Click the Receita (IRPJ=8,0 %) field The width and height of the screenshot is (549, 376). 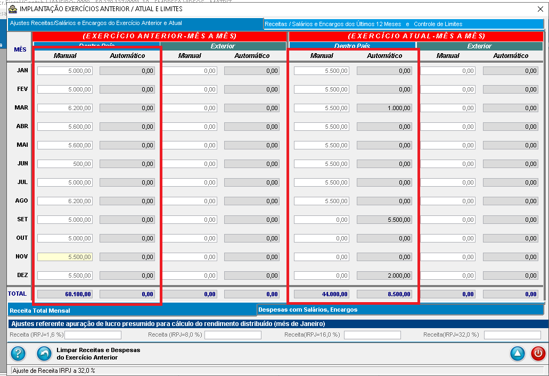pyautogui.click(x=233, y=335)
